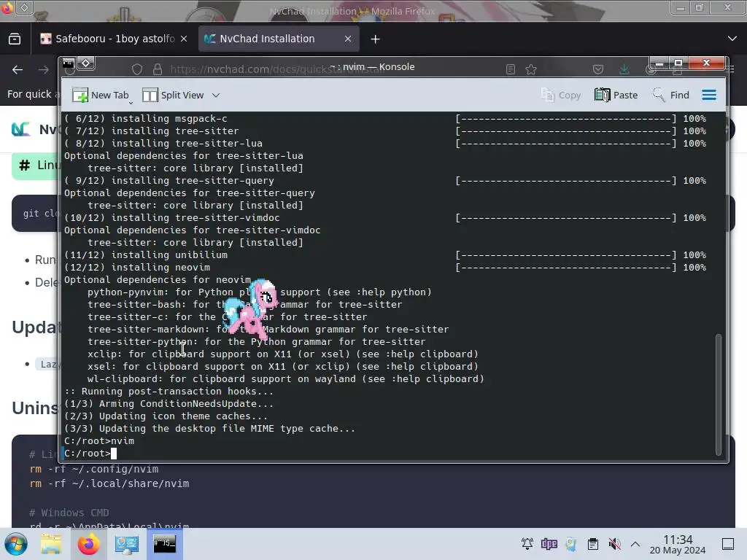
Task: Click the text ':: Running post-transaction hooks...'
Action: pyautogui.click(x=169, y=392)
